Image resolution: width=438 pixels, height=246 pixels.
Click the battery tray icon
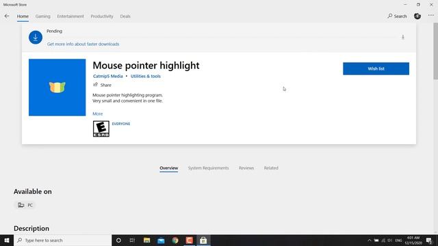(376, 240)
